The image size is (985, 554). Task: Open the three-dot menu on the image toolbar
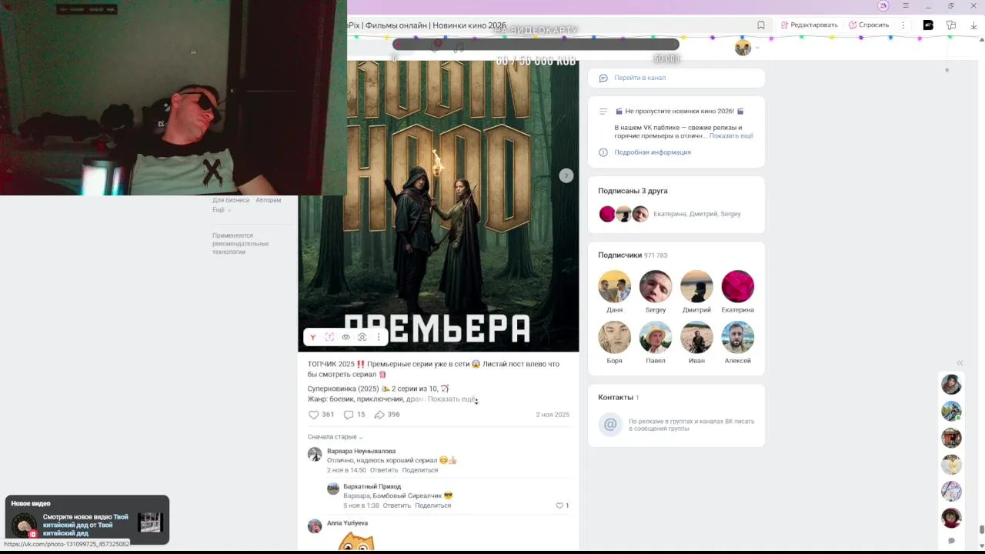pos(378,337)
